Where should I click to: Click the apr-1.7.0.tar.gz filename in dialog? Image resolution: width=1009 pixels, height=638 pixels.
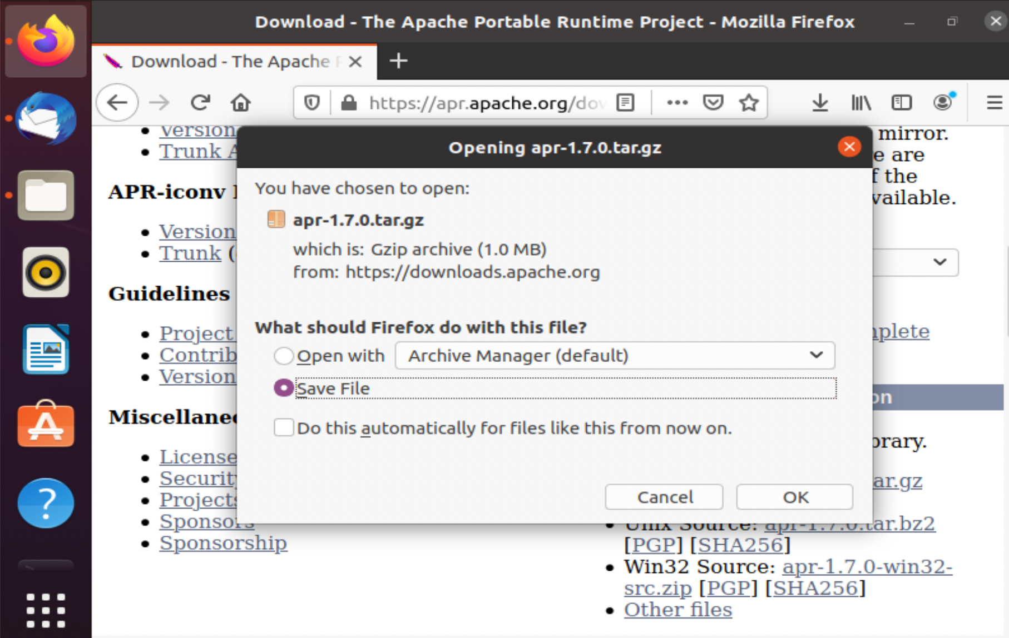tap(358, 220)
